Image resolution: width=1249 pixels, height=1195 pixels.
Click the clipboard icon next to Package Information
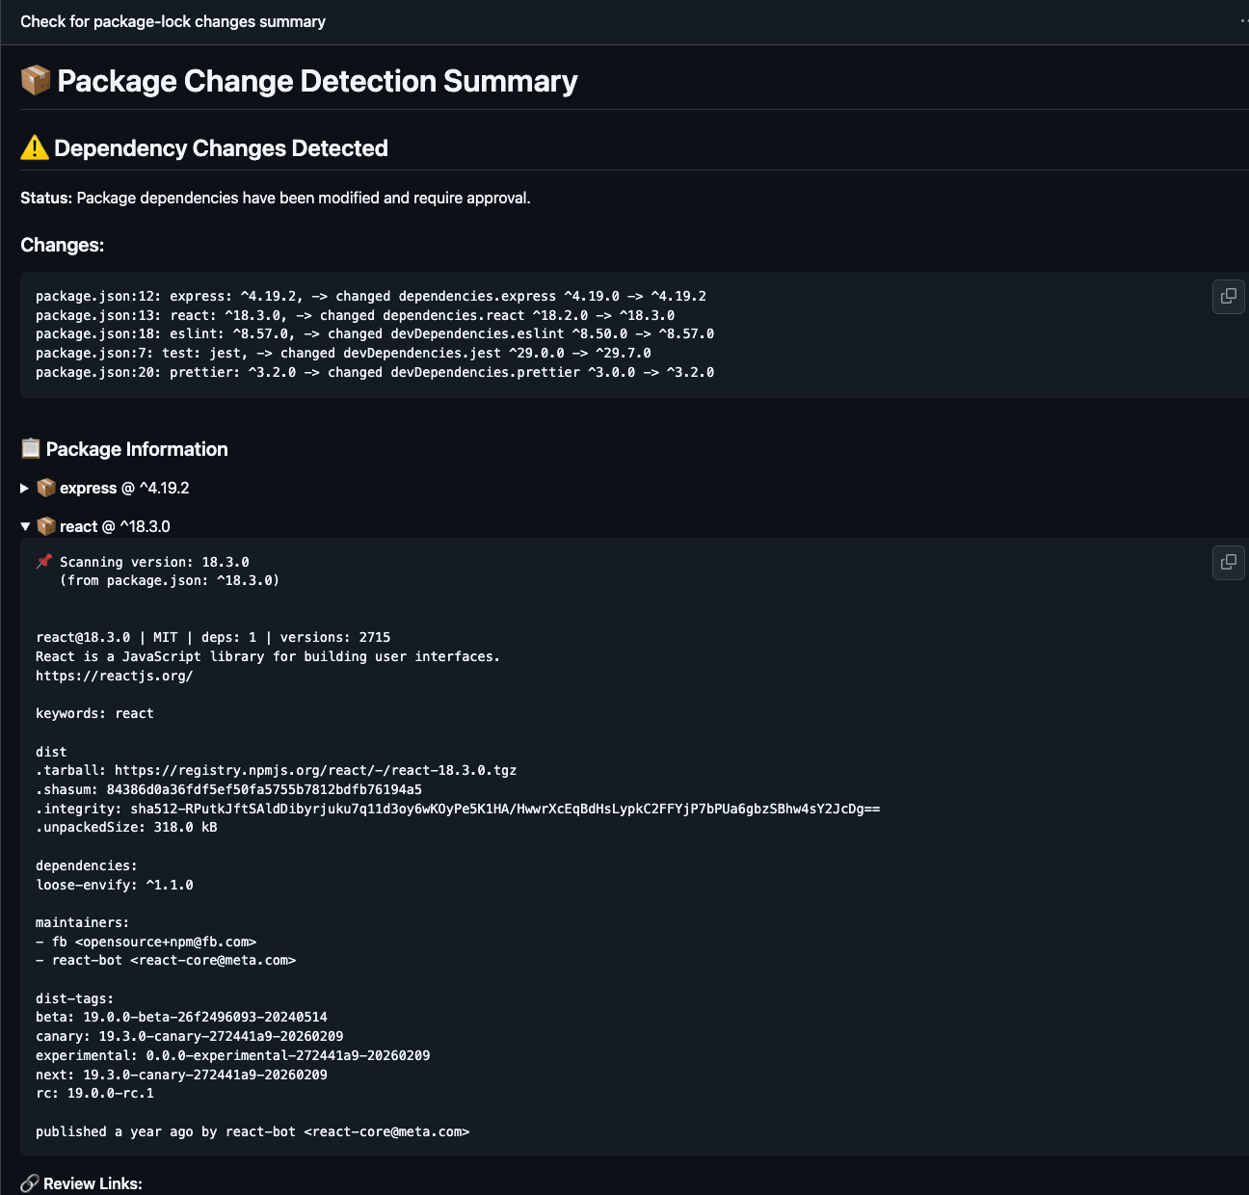coord(30,448)
